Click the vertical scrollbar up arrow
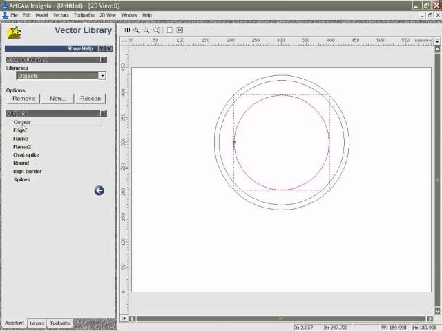The image size is (442, 331). pyautogui.click(x=437, y=49)
